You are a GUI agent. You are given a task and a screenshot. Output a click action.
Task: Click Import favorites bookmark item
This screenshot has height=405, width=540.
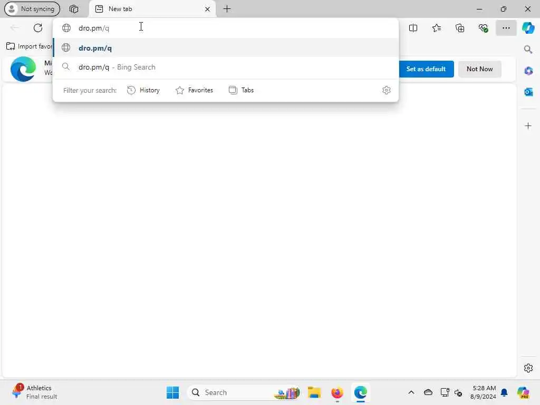(30, 46)
